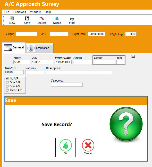Select the Dual A/P radio button

[7, 86]
